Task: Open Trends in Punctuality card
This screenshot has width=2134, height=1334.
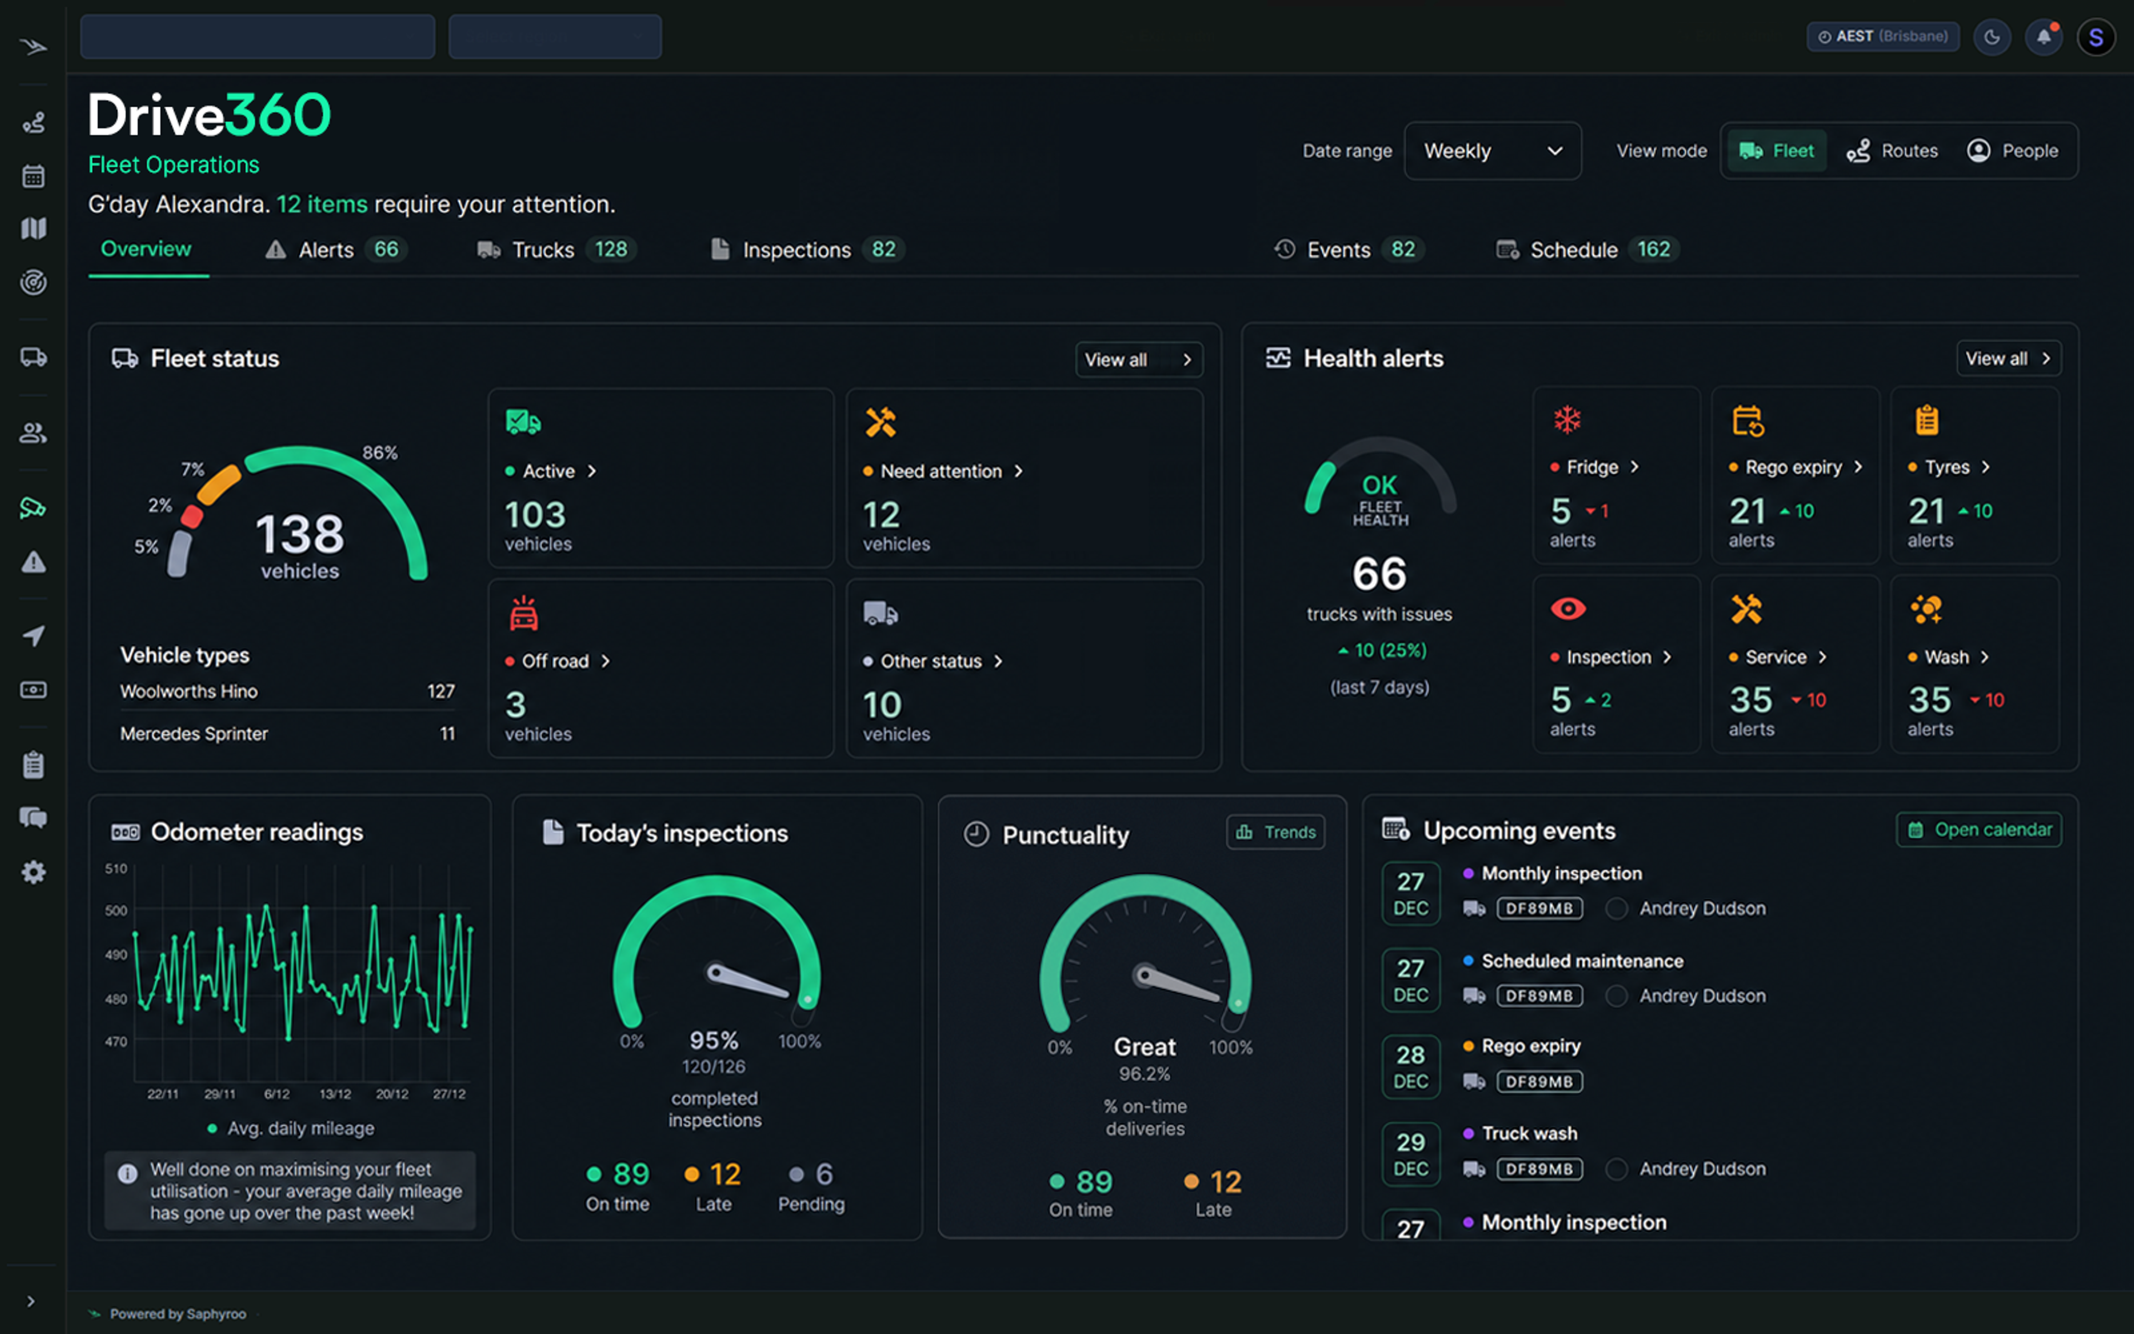Action: (x=1275, y=832)
